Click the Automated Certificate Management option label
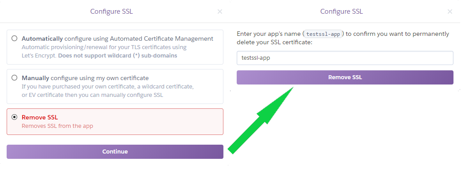Image resolution: width=461 pixels, height=169 pixels. (117, 38)
